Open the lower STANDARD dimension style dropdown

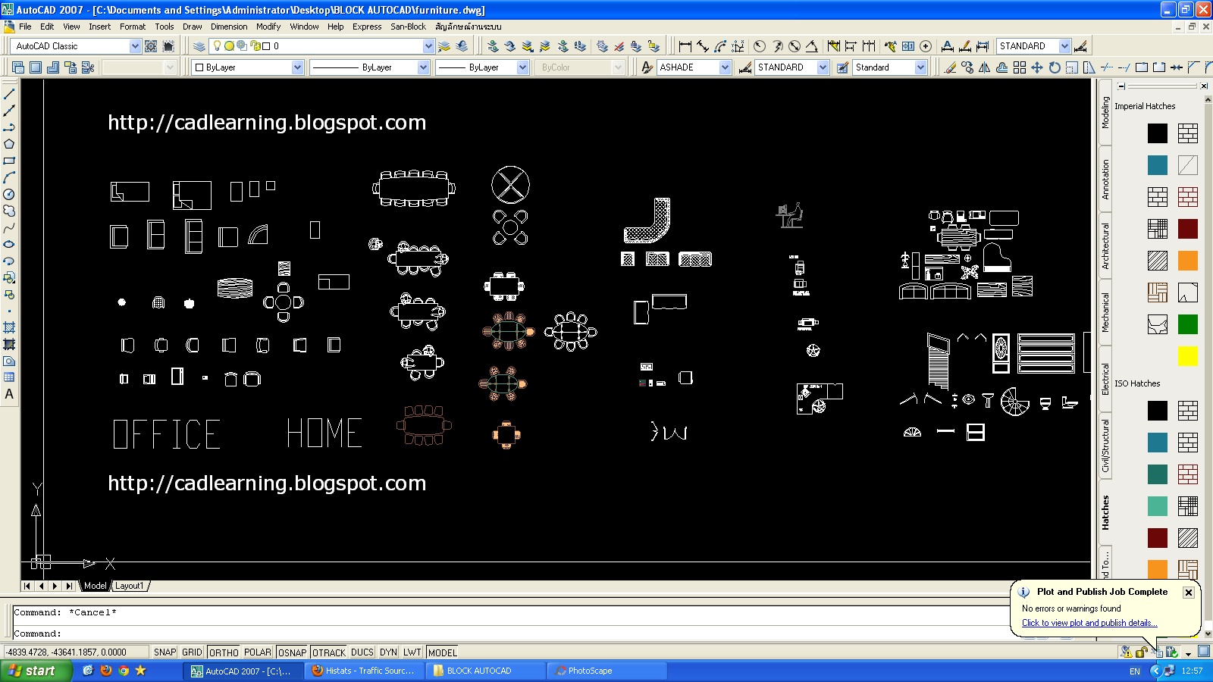click(x=823, y=67)
